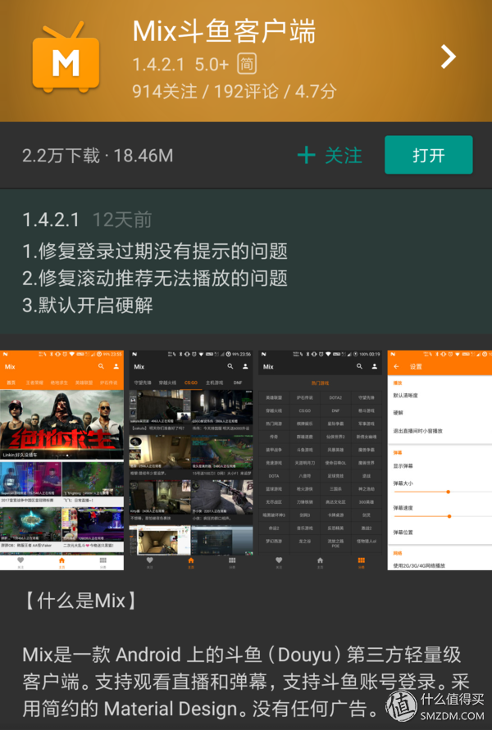Tap the 12天前 update time

pos(122,220)
